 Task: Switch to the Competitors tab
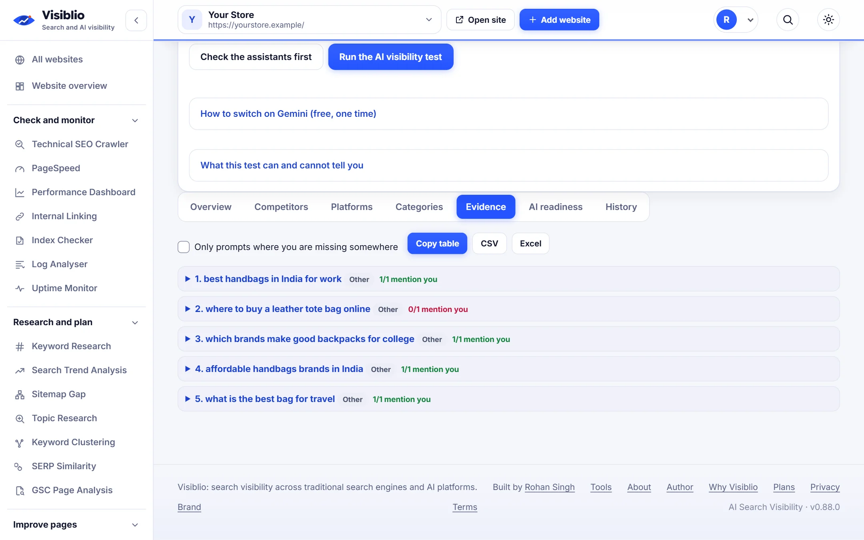(x=281, y=207)
